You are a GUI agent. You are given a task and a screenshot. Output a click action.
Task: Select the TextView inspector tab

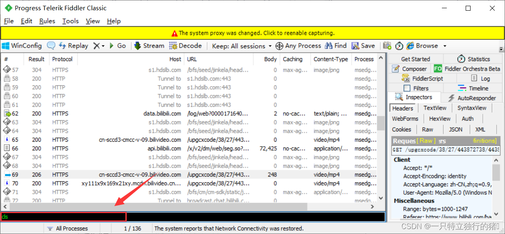coord(435,108)
